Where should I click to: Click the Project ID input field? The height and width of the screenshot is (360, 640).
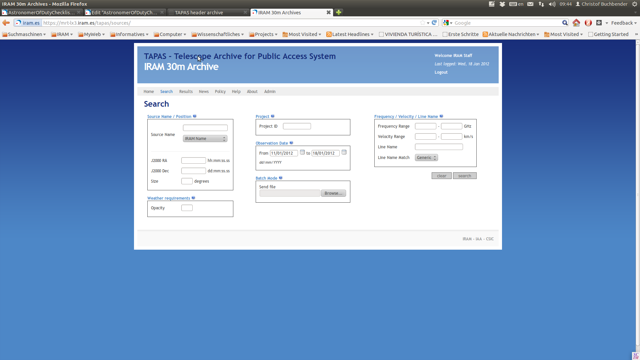click(297, 126)
